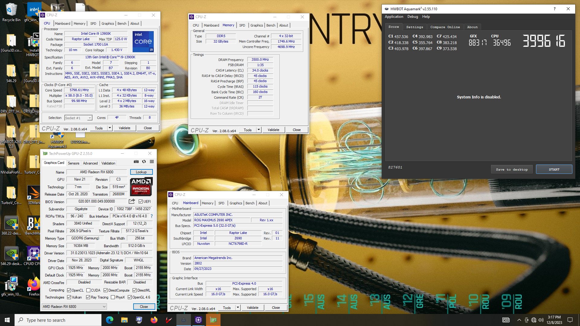Open the 546.29 folder on desktop
The width and height of the screenshot is (580, 326).
pyautogui.click(x=11, y=73)
